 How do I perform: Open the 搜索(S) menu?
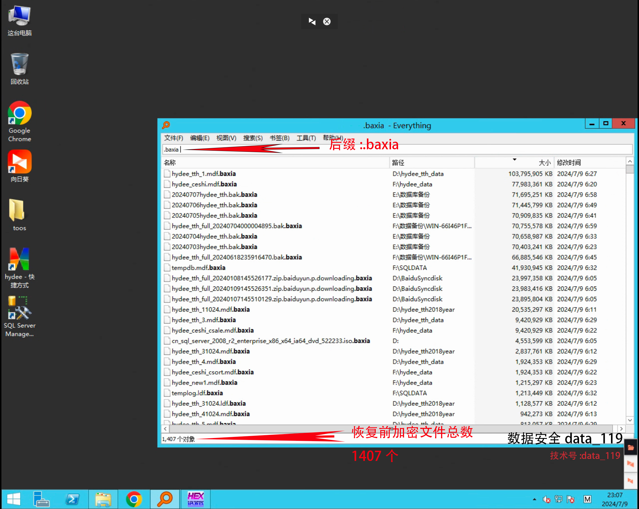[252, 138]
